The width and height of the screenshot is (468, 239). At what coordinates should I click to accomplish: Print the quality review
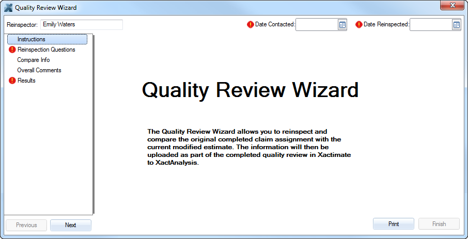pyautogui.click(x=394, y=224)
